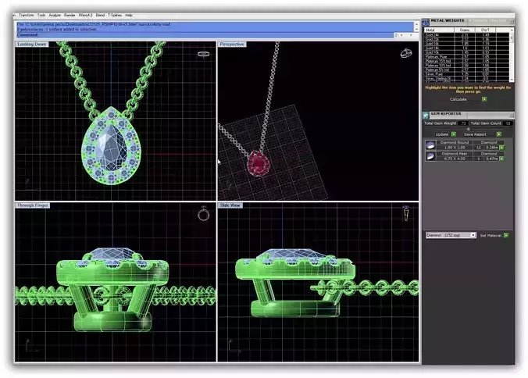
Task: Click ring icon in Looking Down viewport
Action: [203, 54]
